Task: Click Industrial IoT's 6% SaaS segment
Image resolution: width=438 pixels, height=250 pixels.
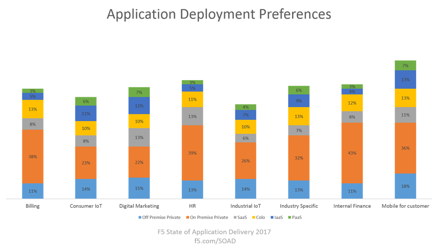Action: pos(246,138)
